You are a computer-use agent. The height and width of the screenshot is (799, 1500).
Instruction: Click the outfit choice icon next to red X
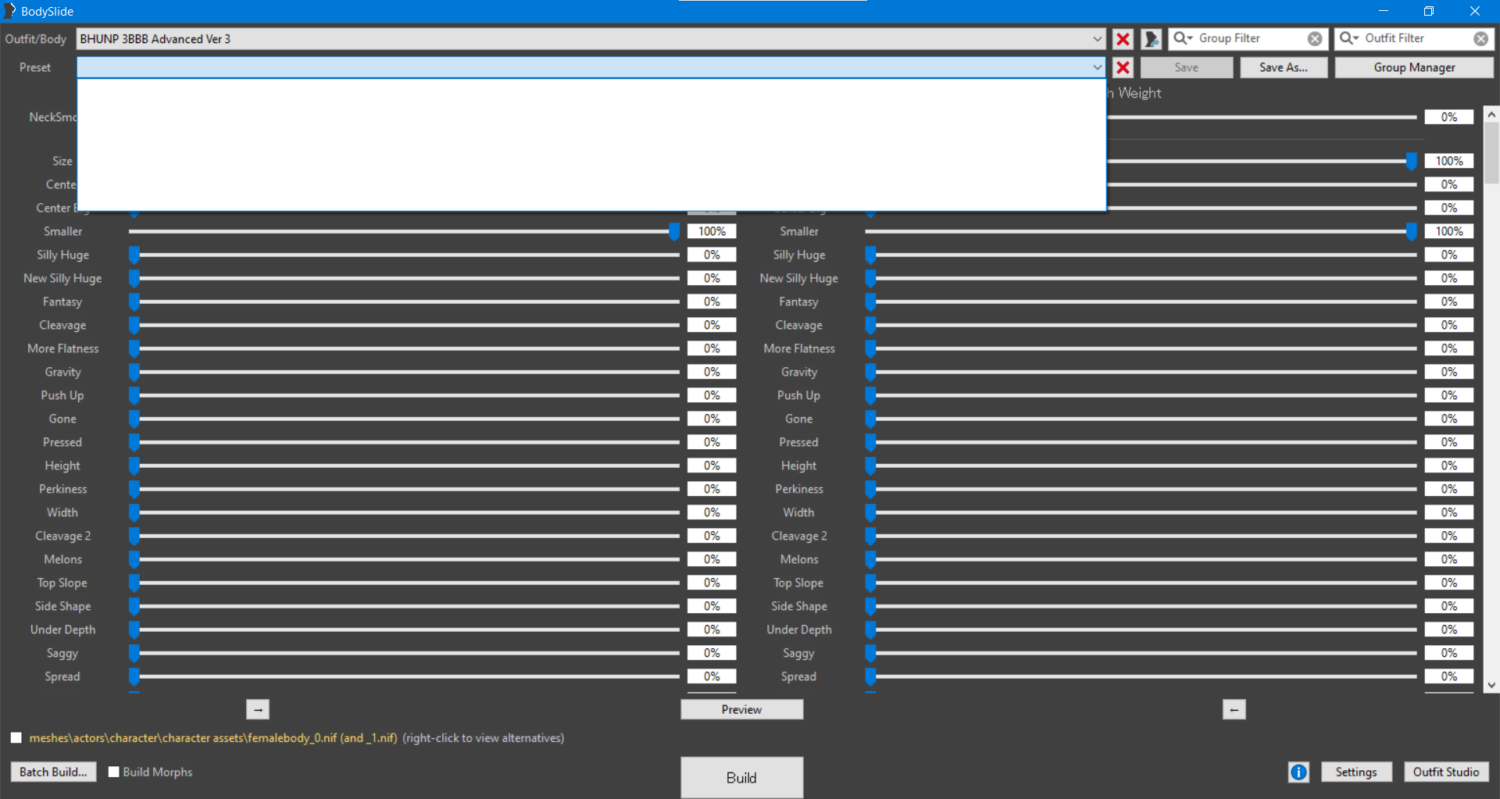(x=1151, y=39)
